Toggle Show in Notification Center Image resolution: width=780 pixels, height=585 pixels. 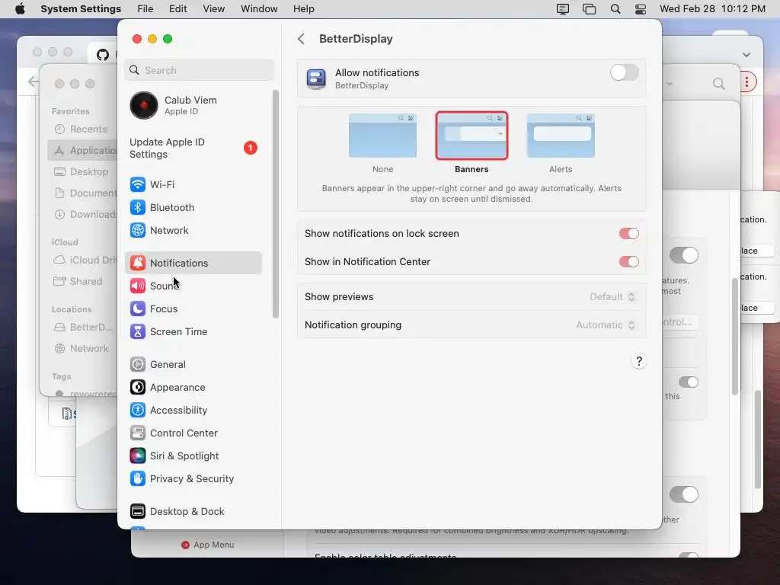coord(628,262)
